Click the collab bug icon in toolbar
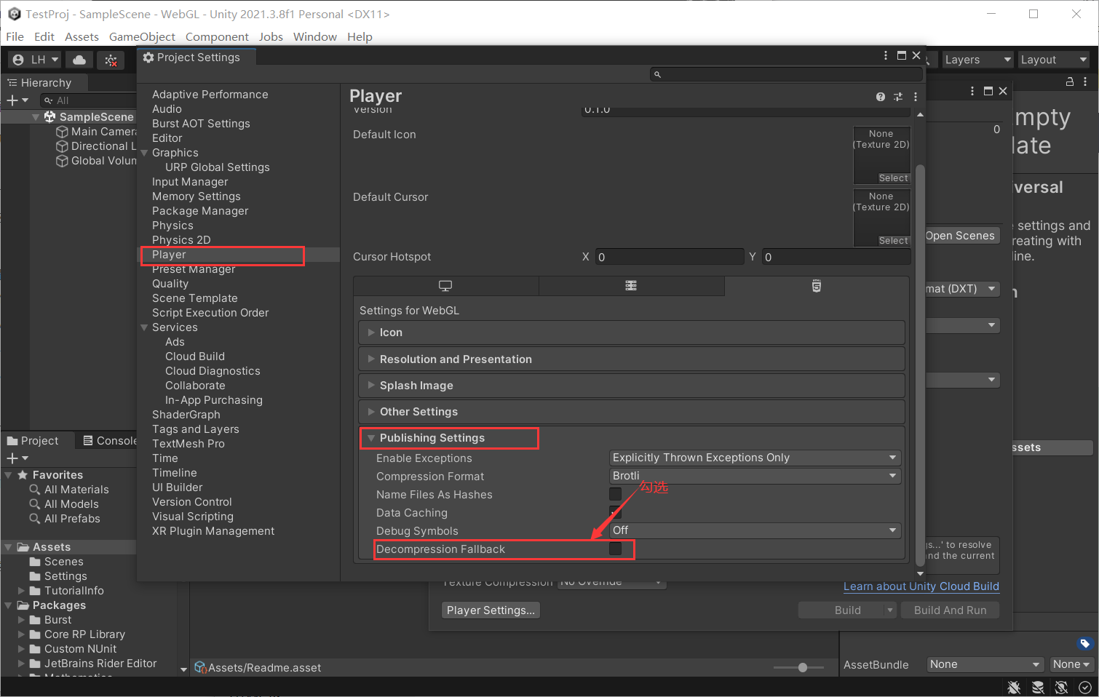 (111, 60)
